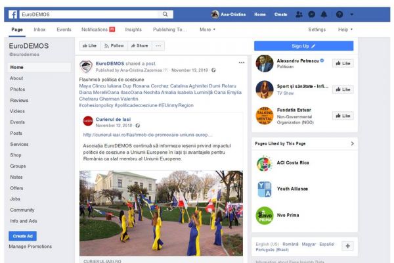The image size is (394, 263).
Task: Click Youth Alliance page logo
Action: pos(265,189)
